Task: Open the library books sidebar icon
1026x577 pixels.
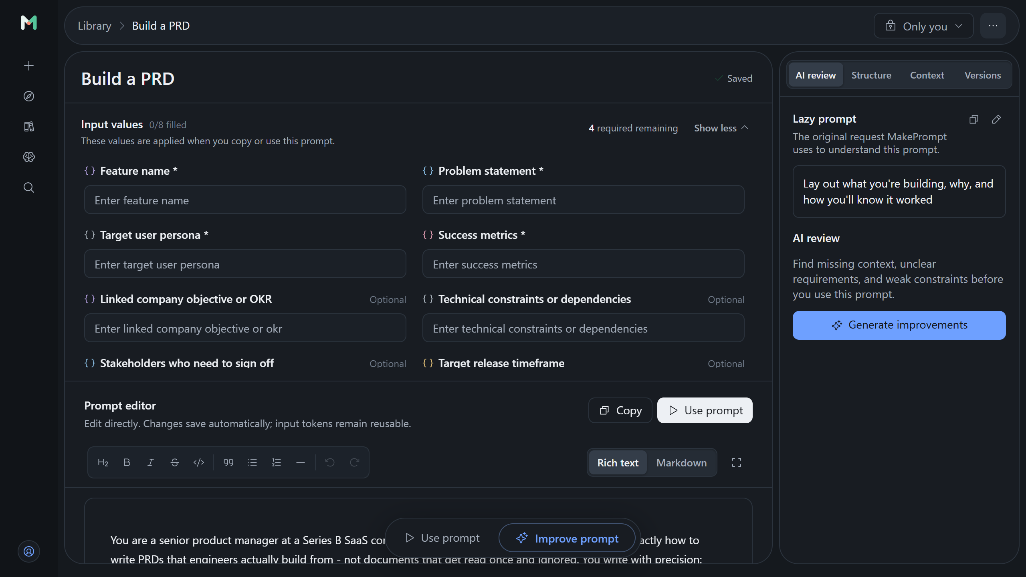Action: coord(29,127)
